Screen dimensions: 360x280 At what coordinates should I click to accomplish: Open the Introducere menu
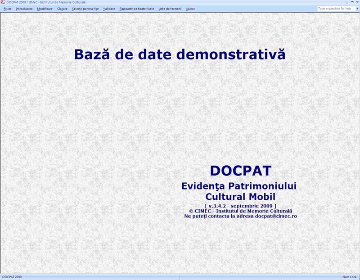coord(24,9)
